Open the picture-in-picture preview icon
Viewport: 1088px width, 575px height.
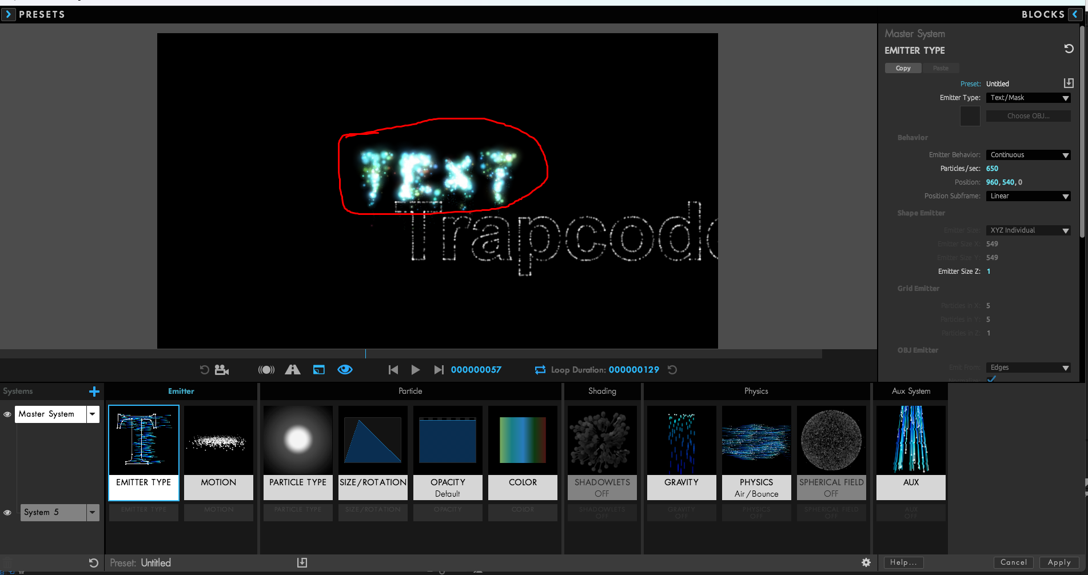click(318, 369)
